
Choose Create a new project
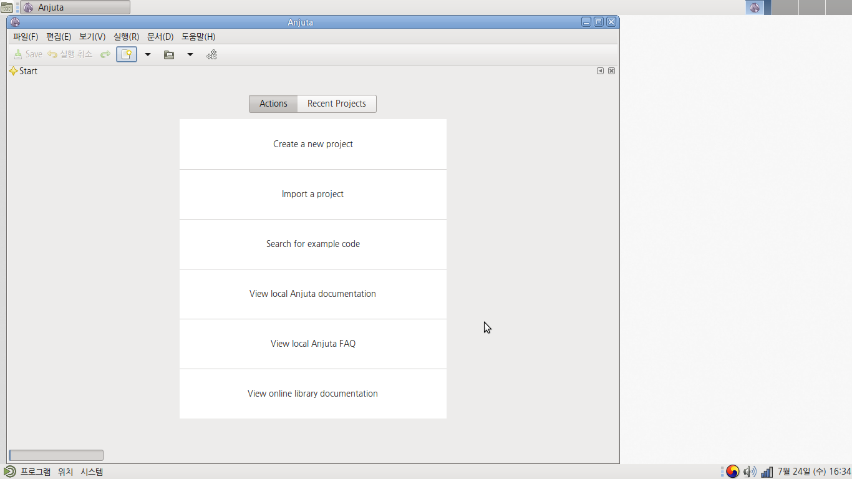tap(313, 144)
